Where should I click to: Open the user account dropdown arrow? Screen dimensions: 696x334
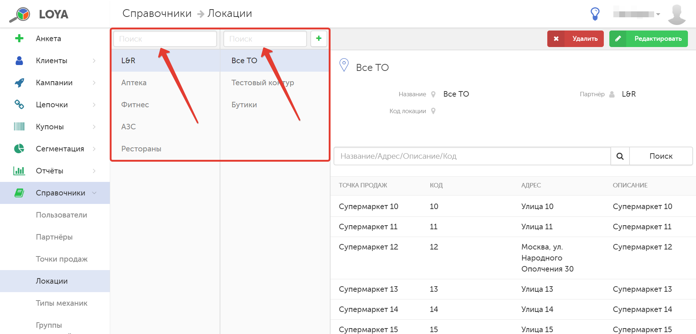658,14
